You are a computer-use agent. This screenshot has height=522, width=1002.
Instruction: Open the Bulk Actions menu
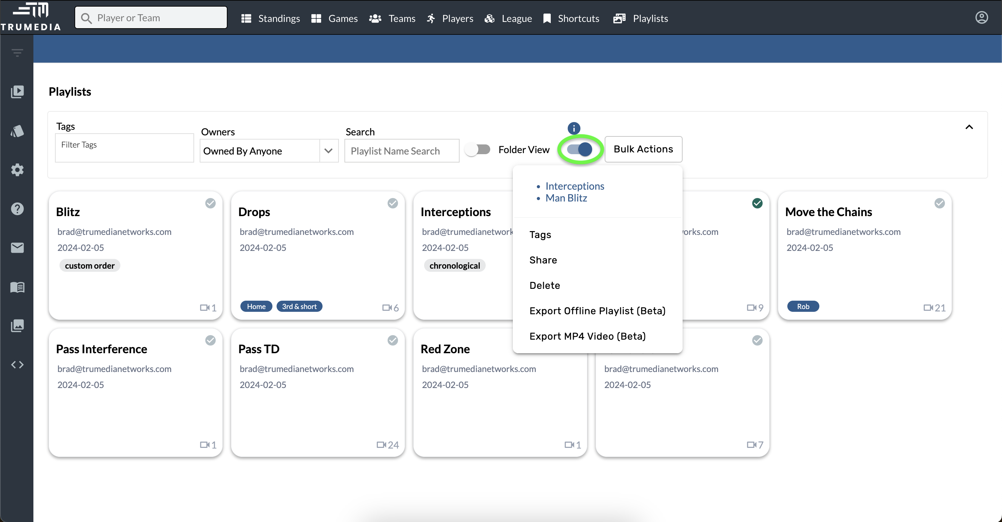tap(643, 149)
